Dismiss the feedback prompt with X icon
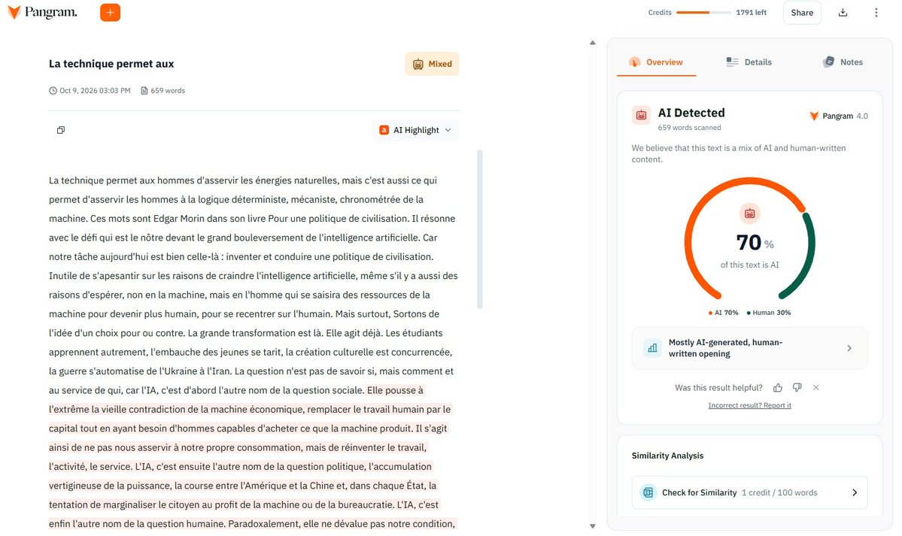Viewport: 902px width, 536px height. point(815,388)
